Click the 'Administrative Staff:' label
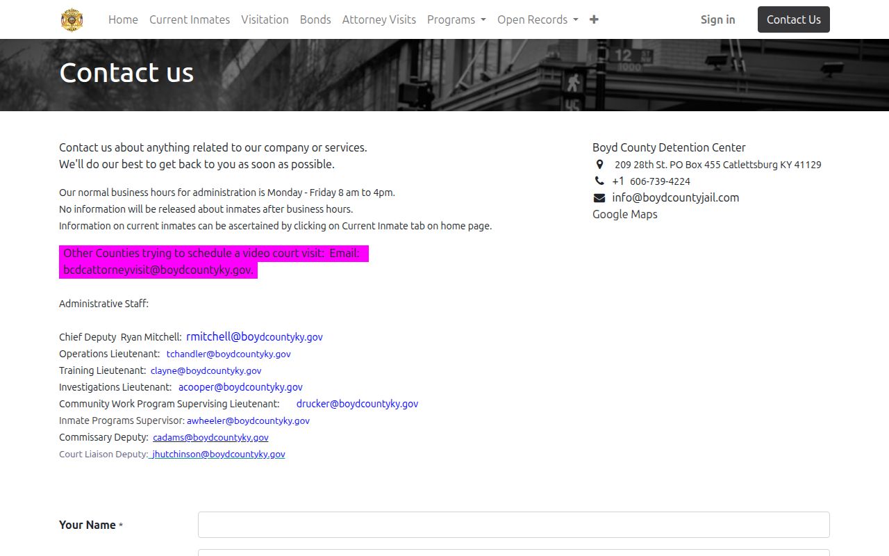The height and width of the screenshot is (556, 889). (103, 304)
